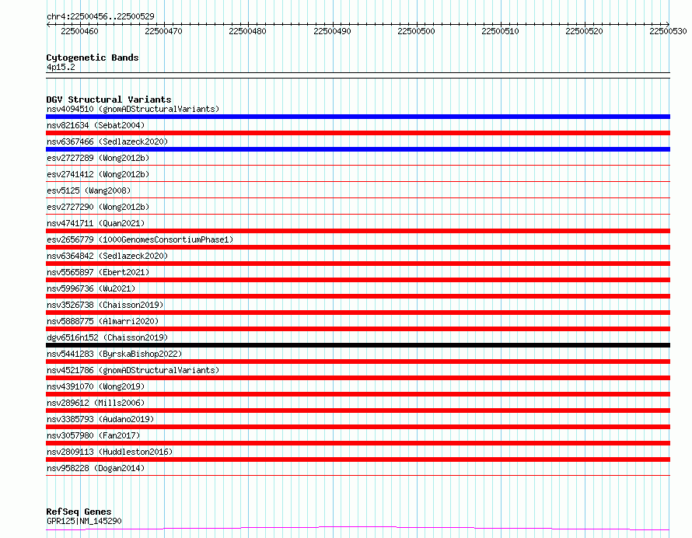Click the nsv4094510 gnomADStructuralVariants variant label
The image size is (692, 538).
(x=133, y=109)
